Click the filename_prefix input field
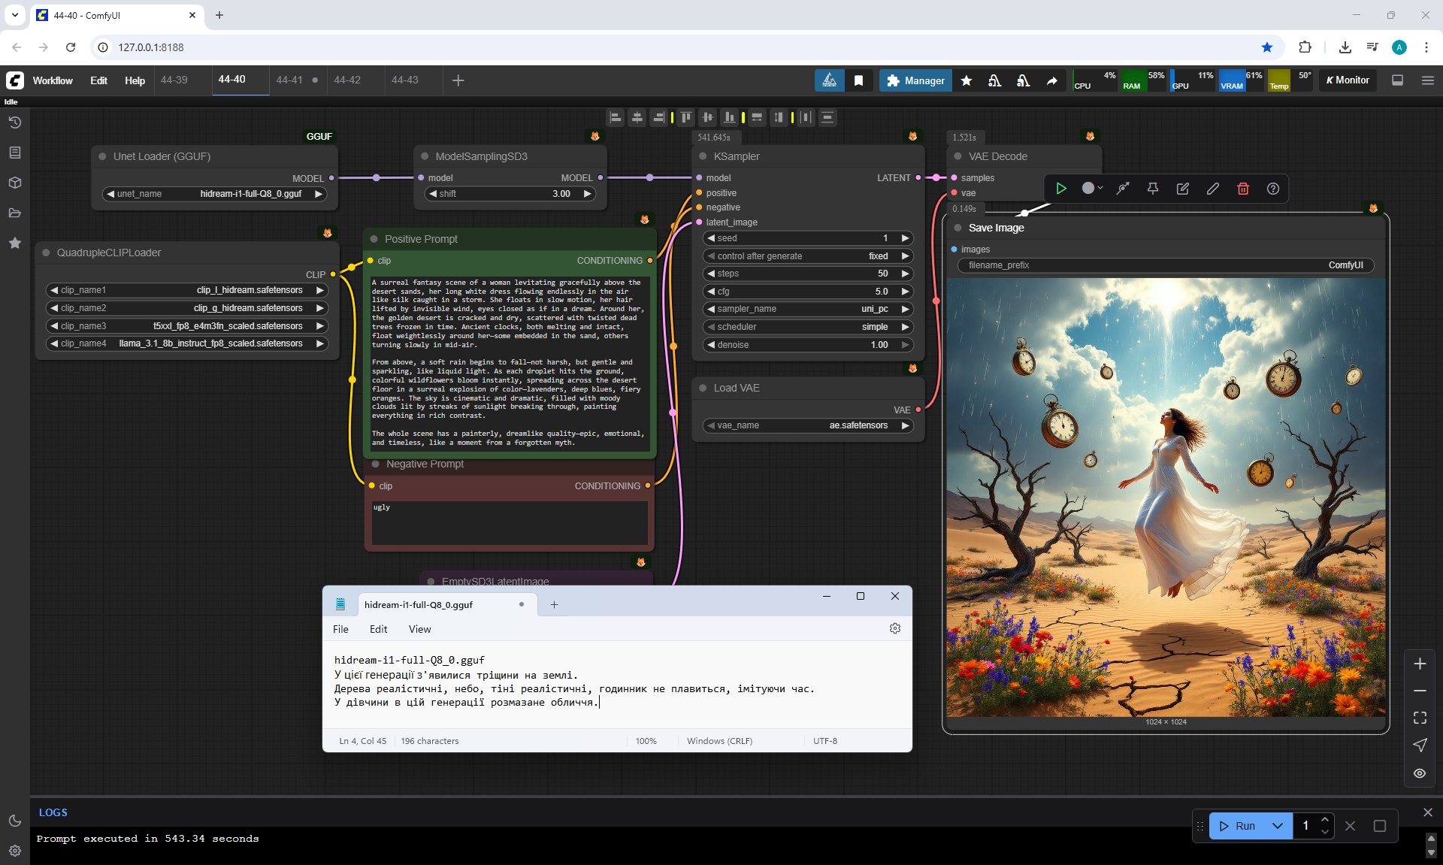 pos(1165,265)
